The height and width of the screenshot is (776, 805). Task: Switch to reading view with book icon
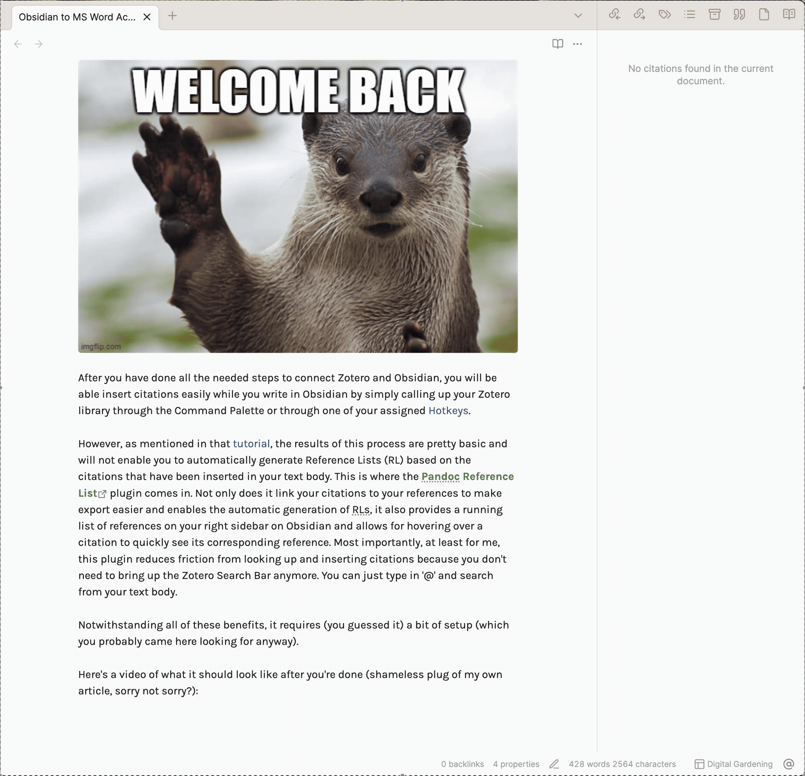[557, 44]
